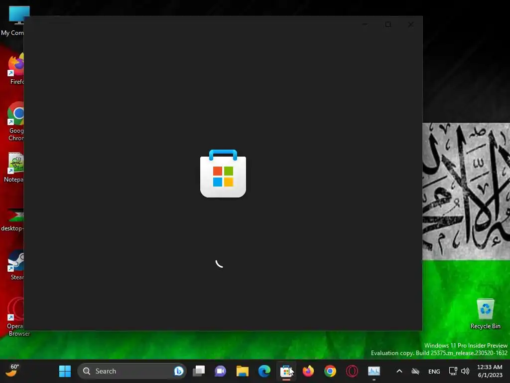510x383 pixels.
Task: Open Bing chat icon in search box
Action: pos(179,371)
